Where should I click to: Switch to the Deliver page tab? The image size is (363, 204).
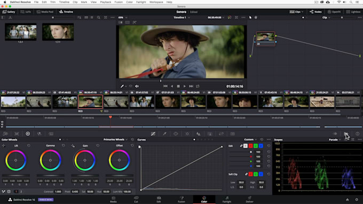point(249,199)
